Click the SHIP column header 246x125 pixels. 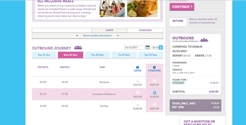tap(102, 67)
